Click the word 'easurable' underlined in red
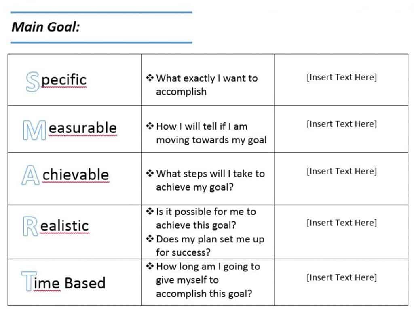Screen dimensions: 414x309 (82, 128)
